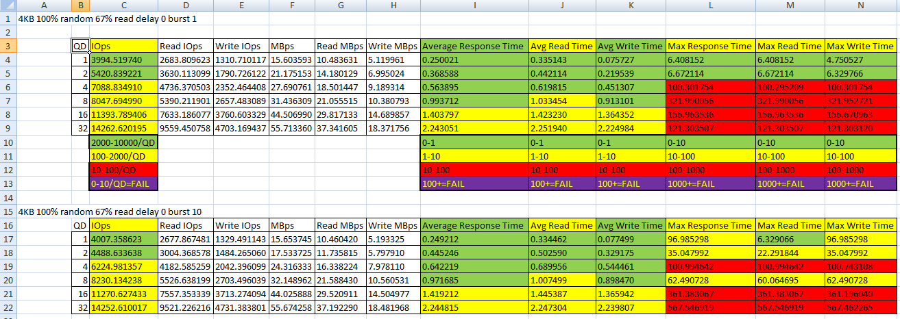Click '100+=FAIL' legend under Average Response Time
The height and width of the screenshot is (319, 900).
[474, 183]
